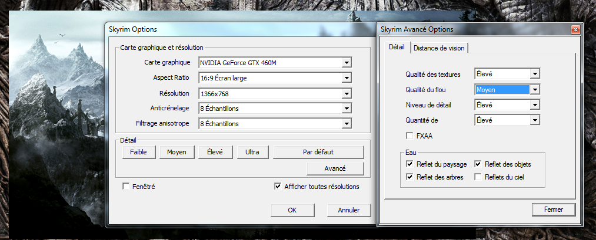596x240 pixels.
Task: Disable Reflet des arbres checkbox
Action: [x=409, y=177]
